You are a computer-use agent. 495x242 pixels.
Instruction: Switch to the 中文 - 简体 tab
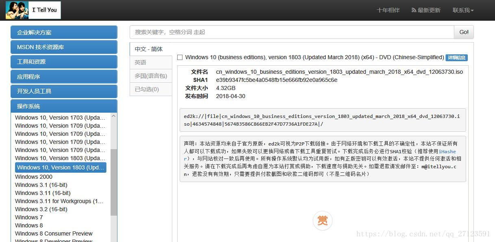pyautogui.click(x=151, y=49)
